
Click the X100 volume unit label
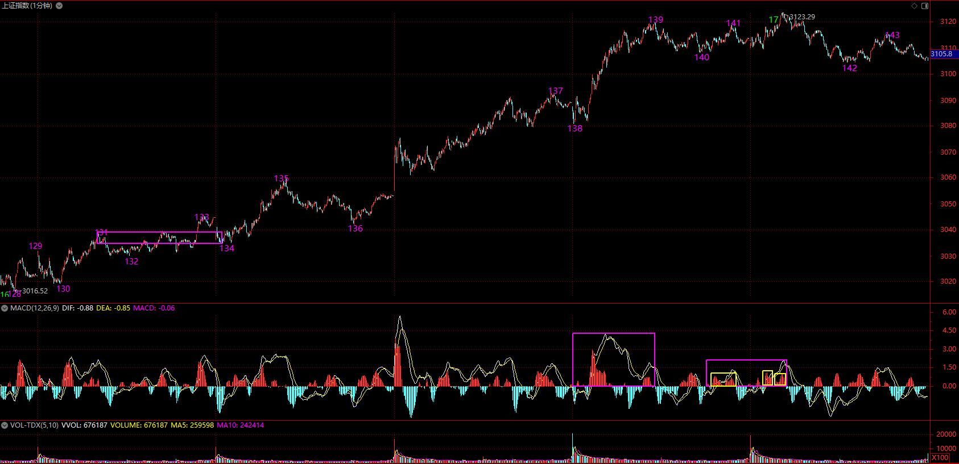(940, 458)
